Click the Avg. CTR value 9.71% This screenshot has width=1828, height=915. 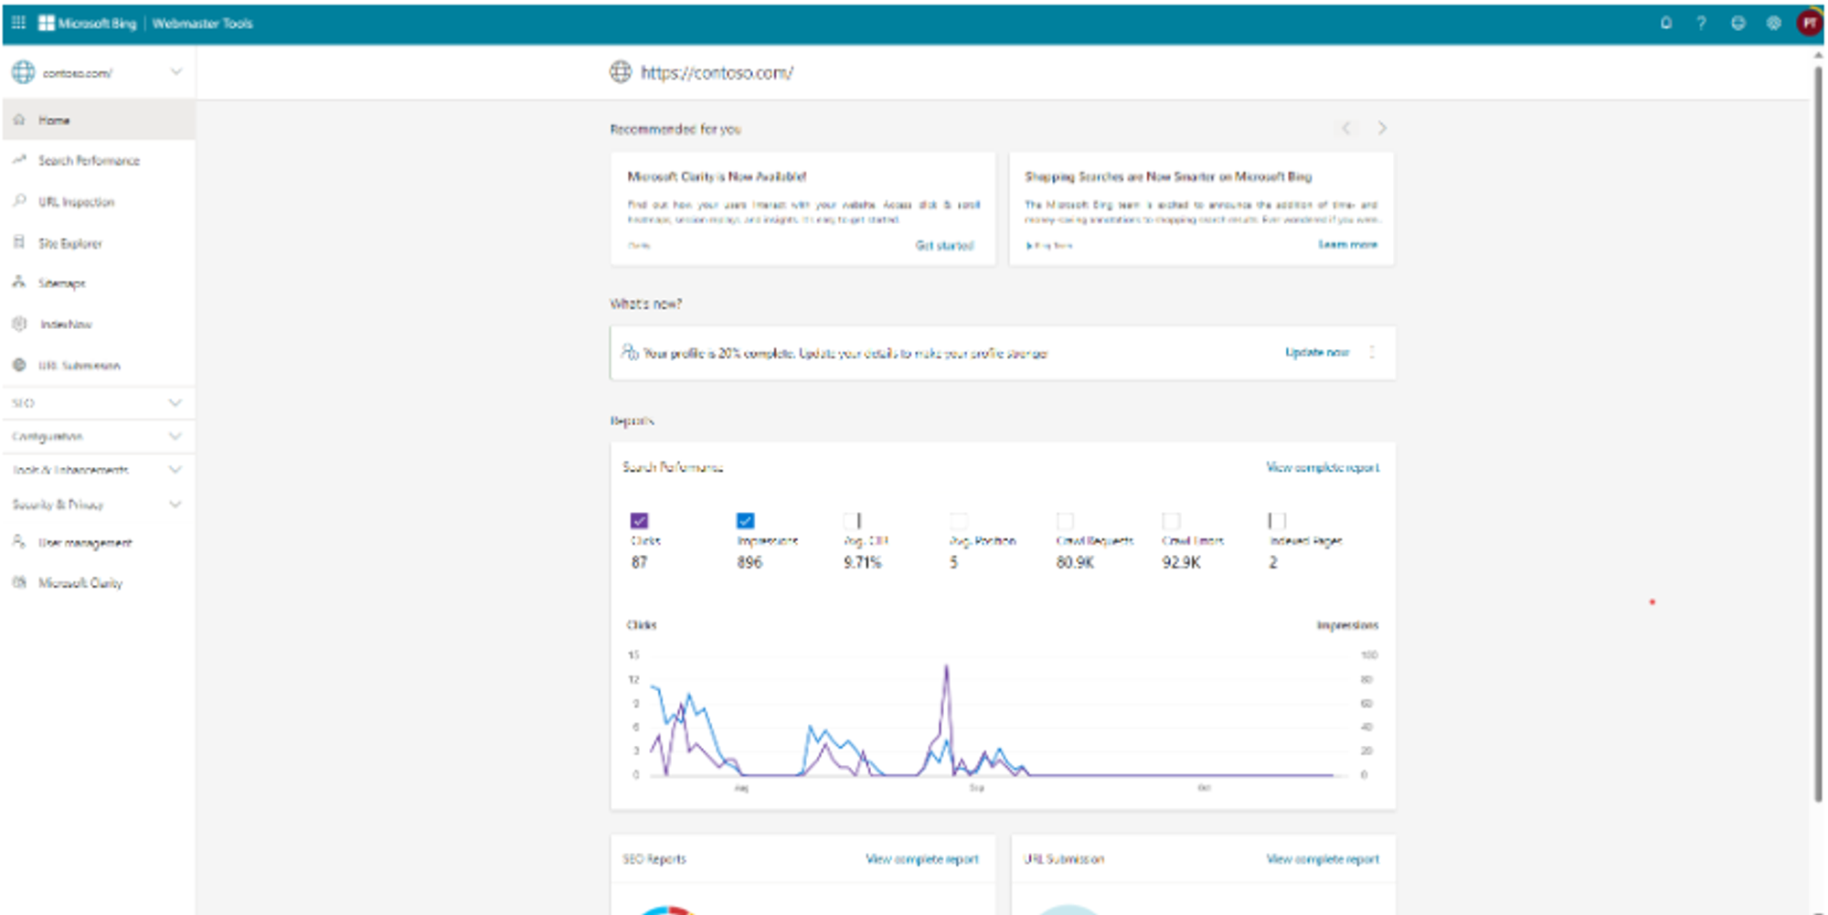[862, 562]
